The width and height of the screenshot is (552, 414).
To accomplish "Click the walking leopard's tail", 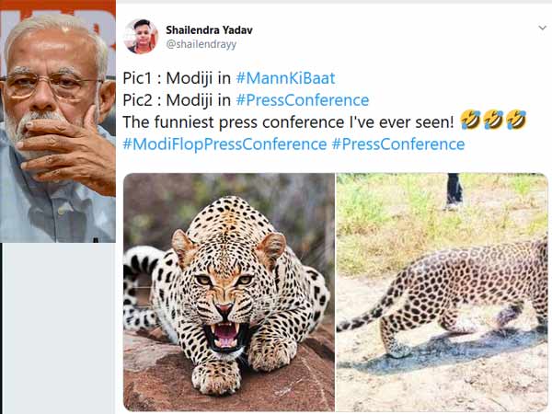I will coord(363,316).
